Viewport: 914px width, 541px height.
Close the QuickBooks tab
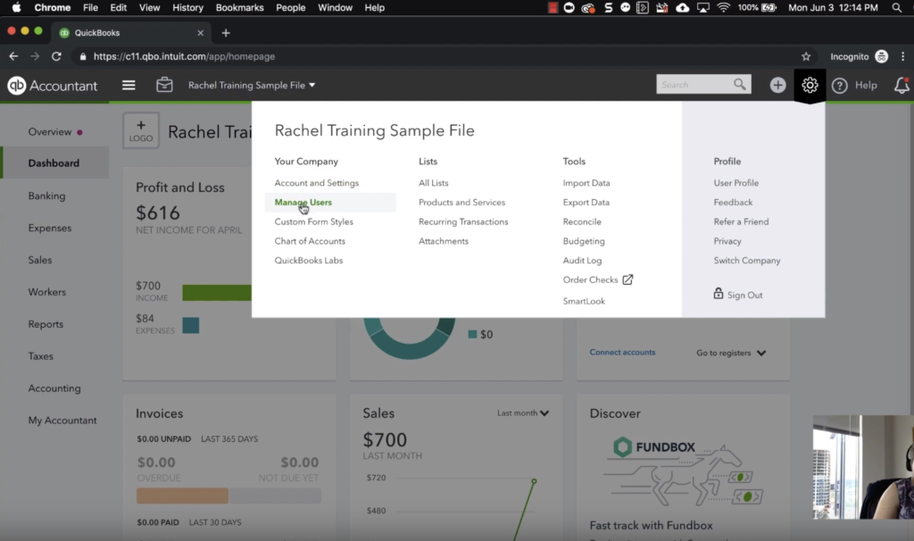click(x=201, y=33)
